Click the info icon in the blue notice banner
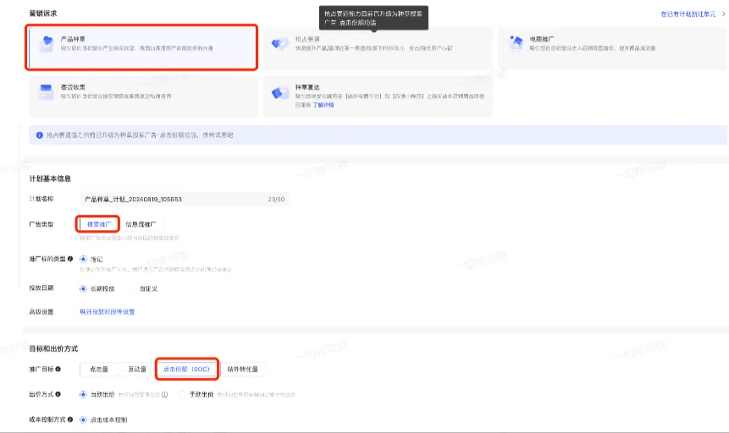 click(x=40, y=135)
